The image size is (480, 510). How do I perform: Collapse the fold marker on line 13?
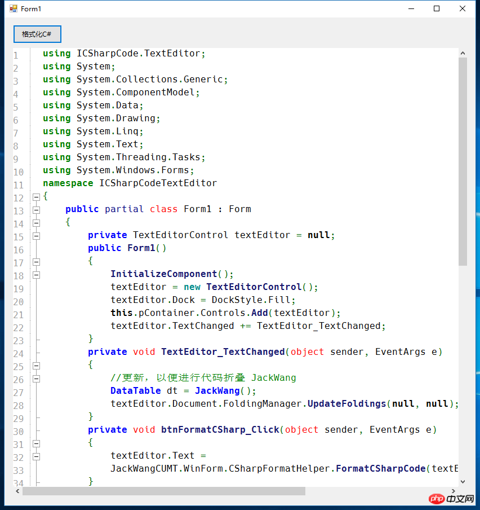pyautogui.click(x=37, y=210)
